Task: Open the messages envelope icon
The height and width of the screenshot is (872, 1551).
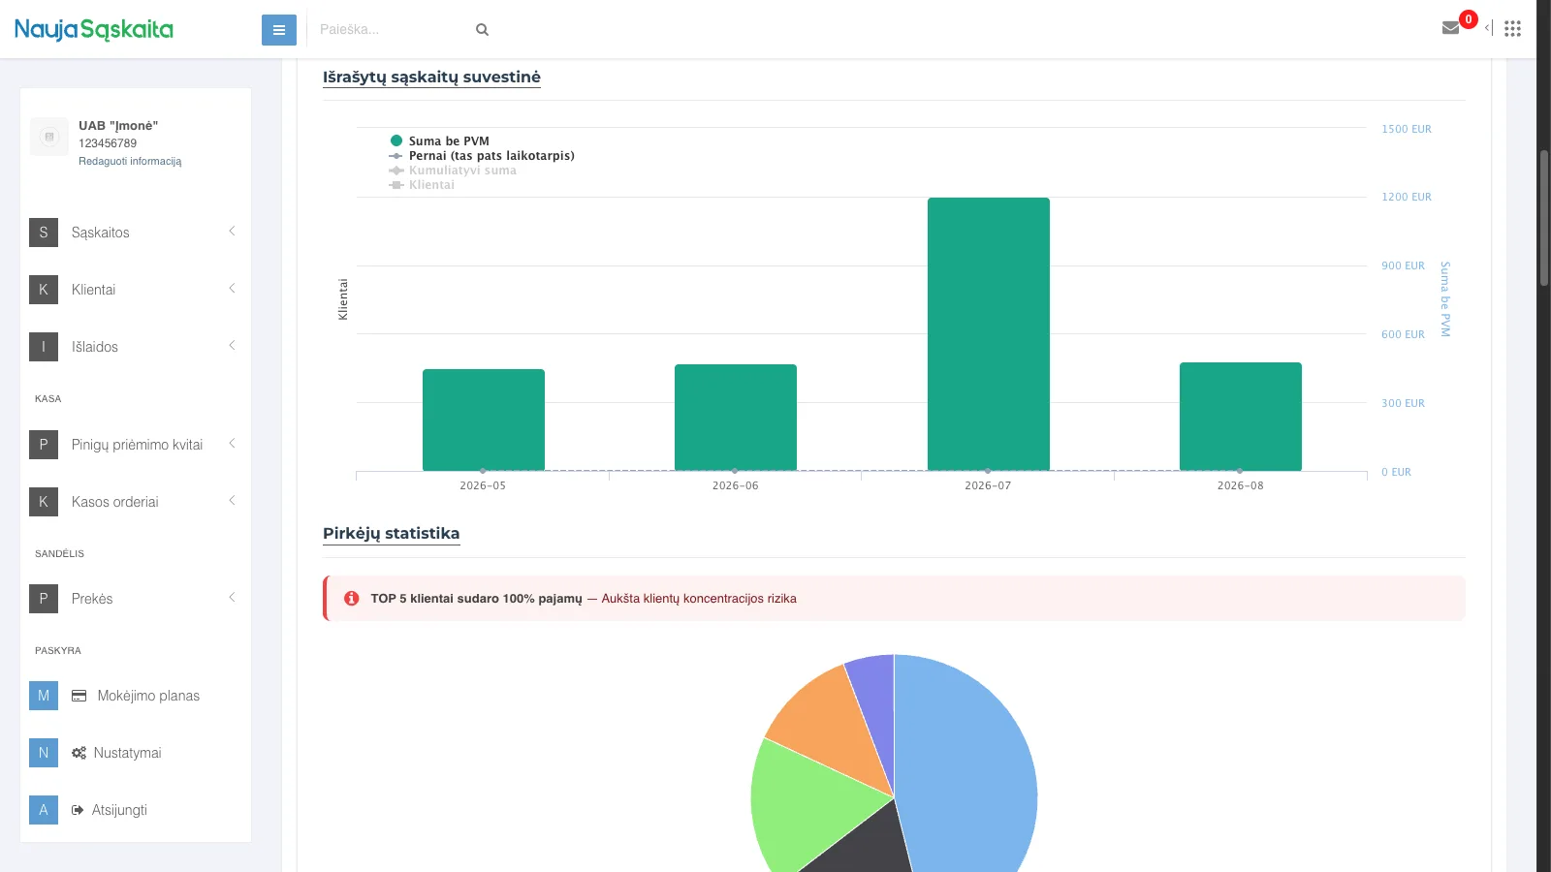Action: click(1451, 28)
